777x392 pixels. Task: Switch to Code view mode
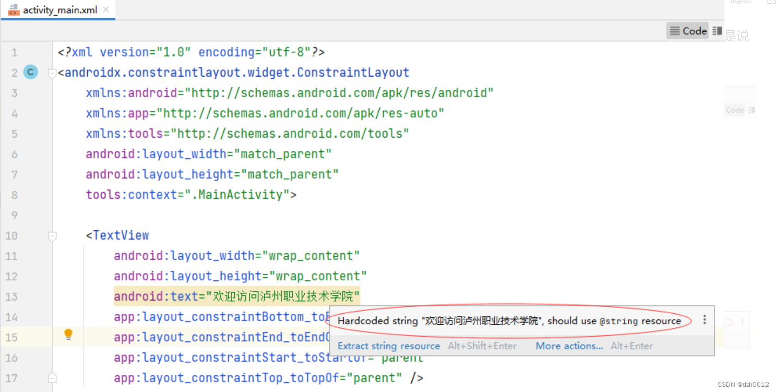click(688, 31)
